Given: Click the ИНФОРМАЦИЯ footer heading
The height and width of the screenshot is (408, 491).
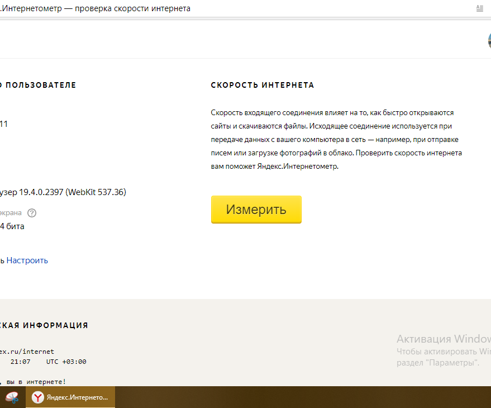Looking at the screenshot, I should [56, 325].
